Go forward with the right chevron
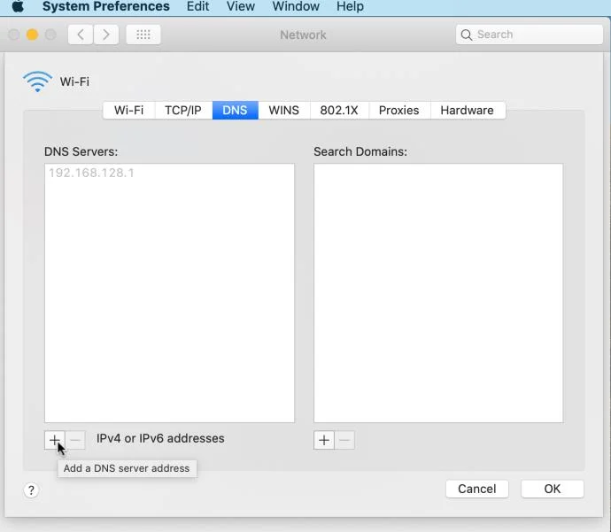 [105, 35]
